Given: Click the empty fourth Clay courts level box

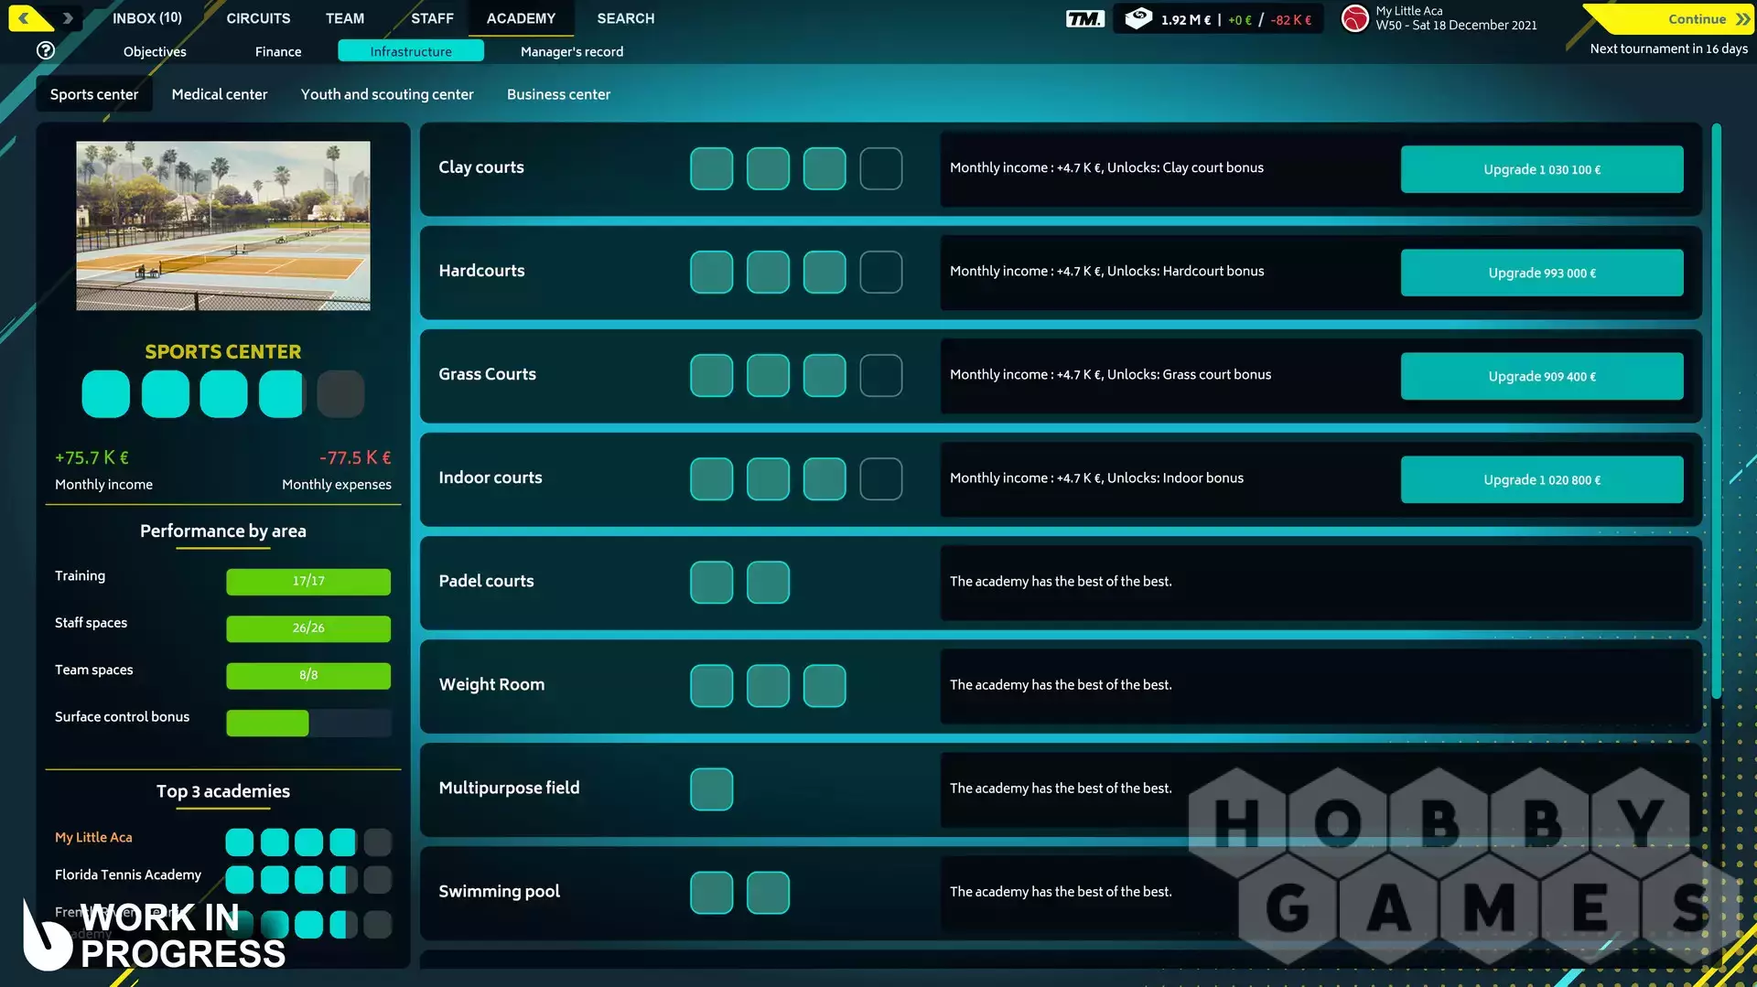Looking at the screenshot, I should (880, 168).
